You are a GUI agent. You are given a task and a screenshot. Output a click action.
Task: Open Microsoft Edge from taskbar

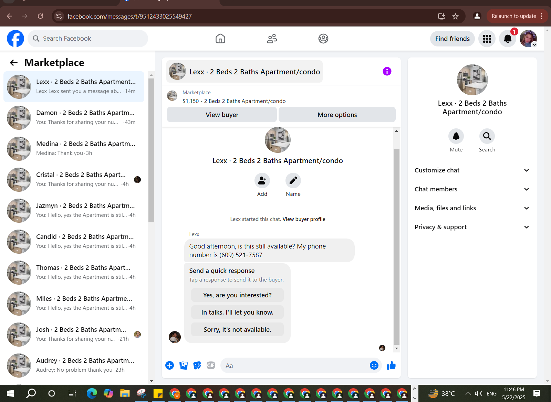pyautogui.click(x=92, y=393)
